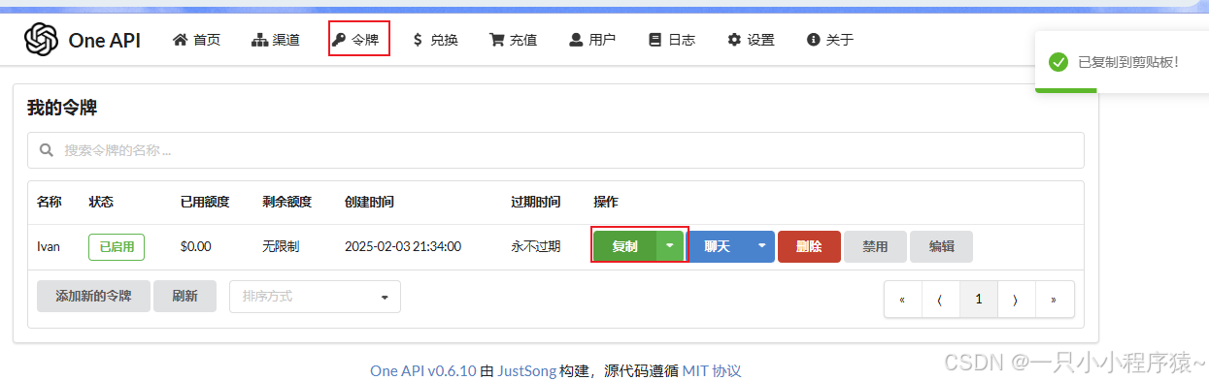This screenshot has height=381, width=1209.
Task: Open the 令牌 tokens menu item
Action: pyautogui.click(x=355, y=40)
